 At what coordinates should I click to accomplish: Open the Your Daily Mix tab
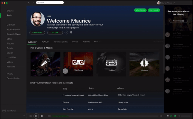(61, 42)
